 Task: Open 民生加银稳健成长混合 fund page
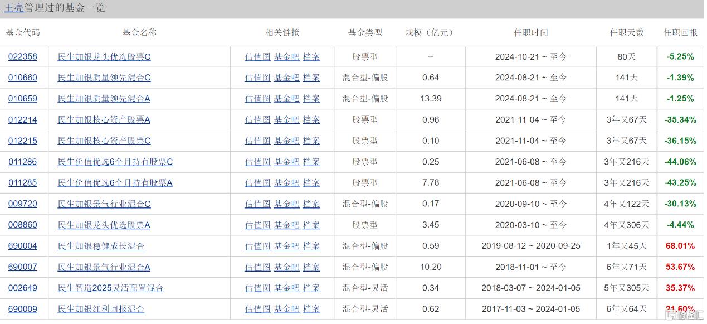coord(101,246)
